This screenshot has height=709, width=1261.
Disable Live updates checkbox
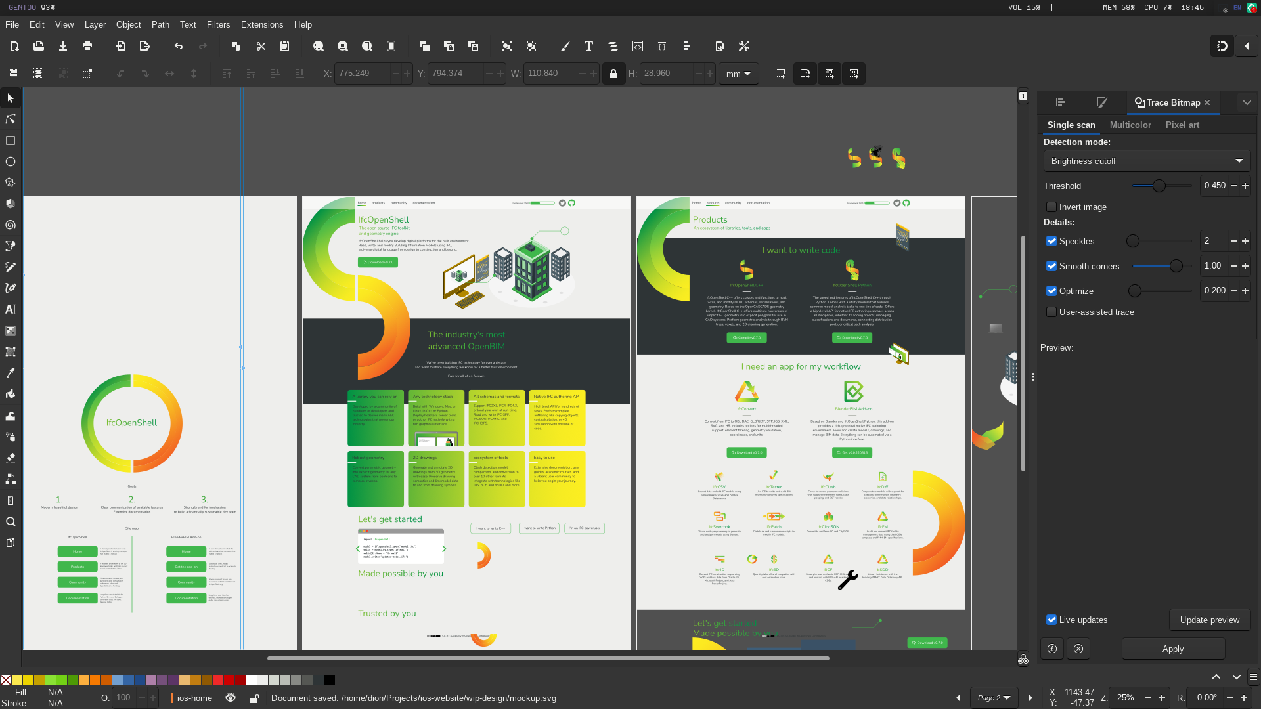(1051, 620)
